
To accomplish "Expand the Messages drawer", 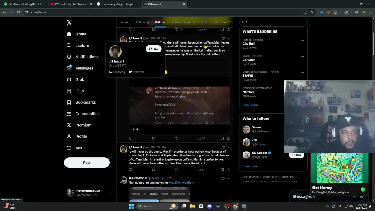I will point(361,197).
